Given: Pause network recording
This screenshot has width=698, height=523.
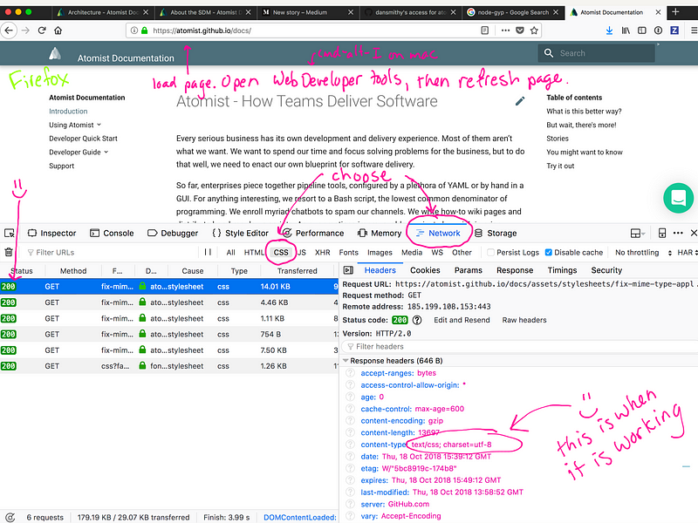Looking at the screenshot, I should click(208, 252).
